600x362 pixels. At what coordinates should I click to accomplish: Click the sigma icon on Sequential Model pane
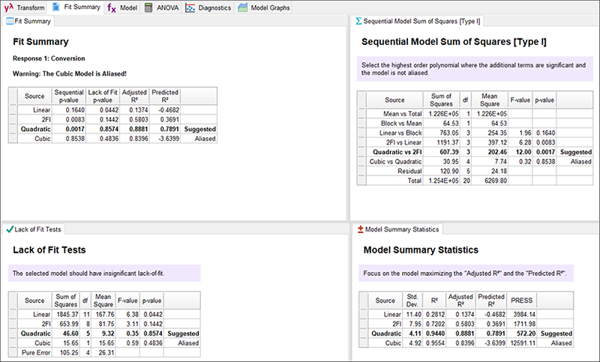click(x=358, y=21)
